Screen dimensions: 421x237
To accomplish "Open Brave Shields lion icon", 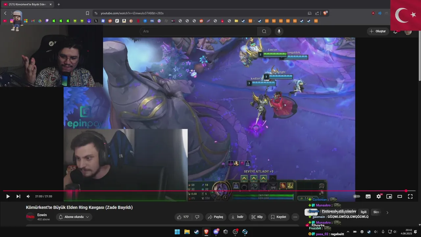I will 325,13.
